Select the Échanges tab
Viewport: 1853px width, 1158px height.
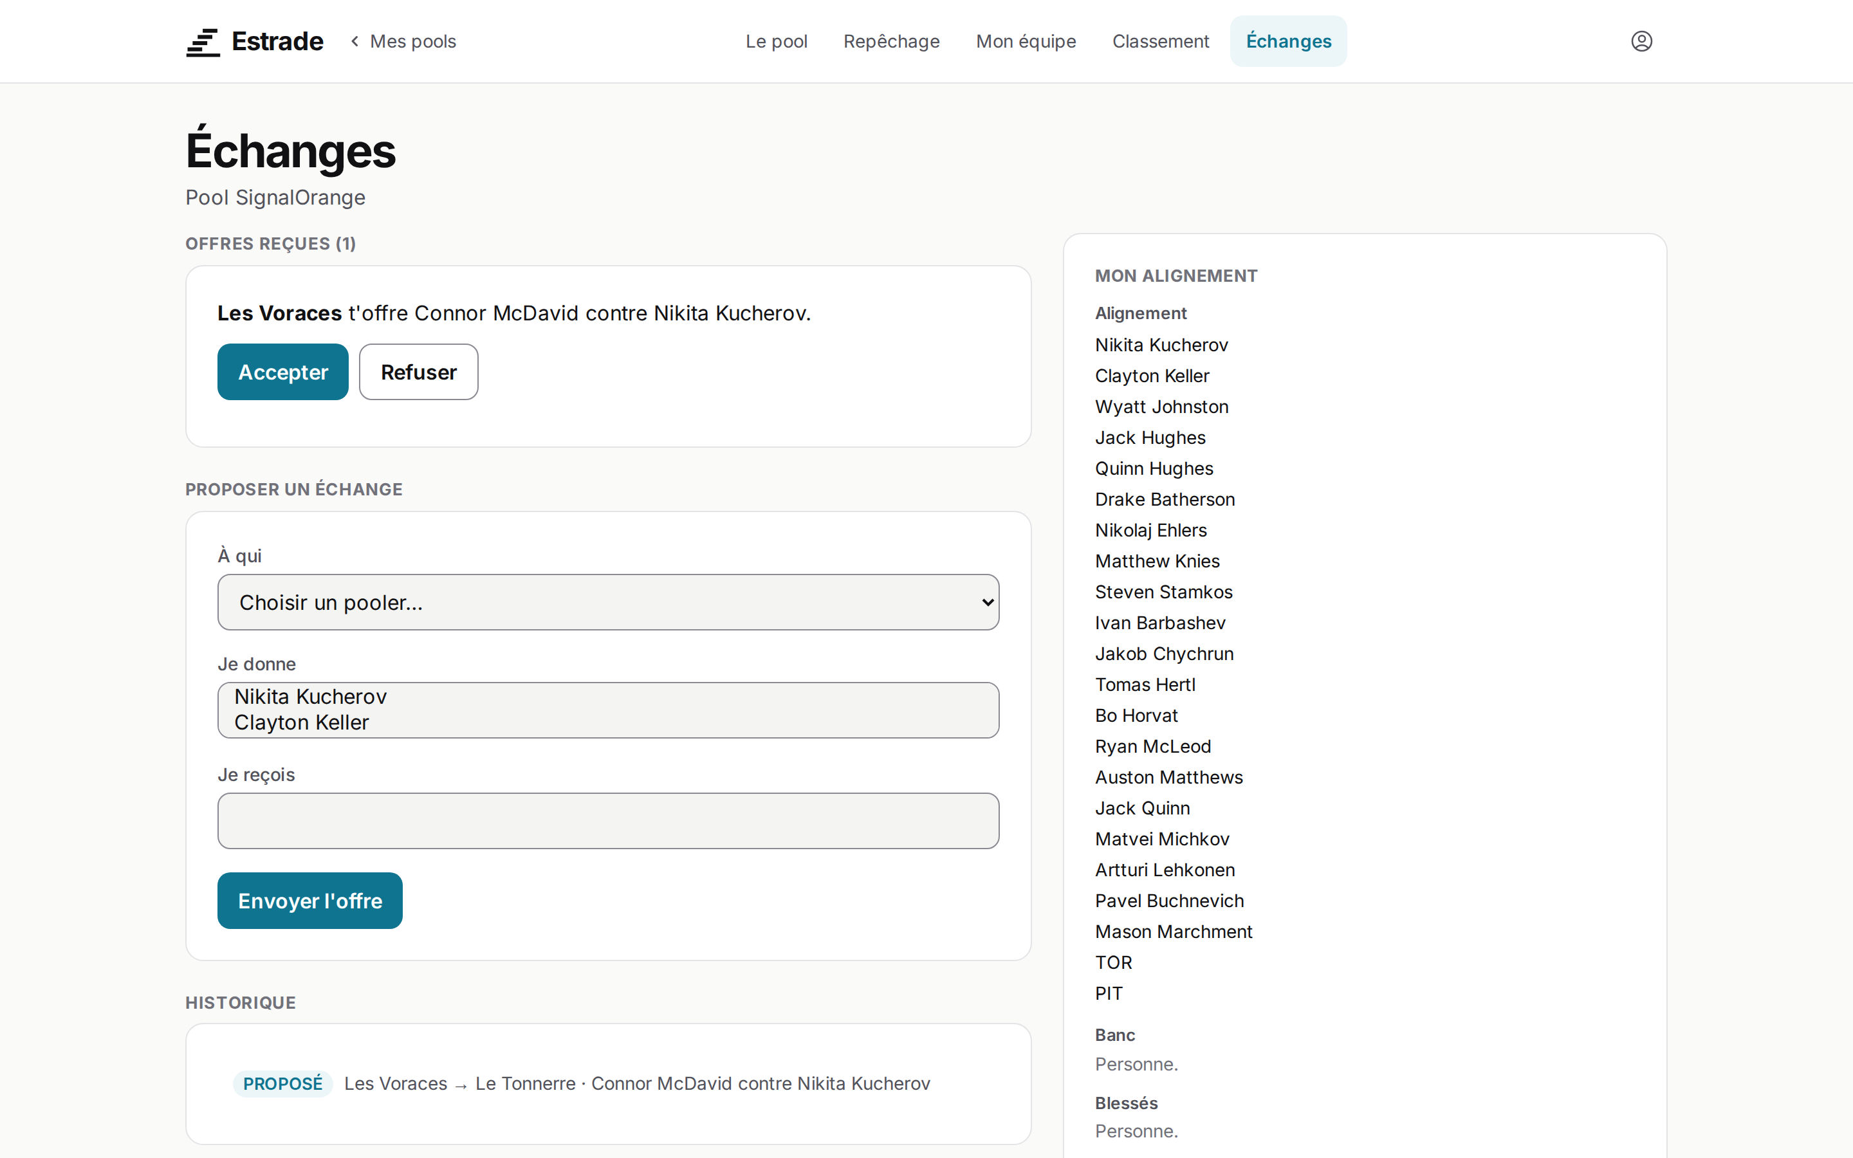(1289, 41)
